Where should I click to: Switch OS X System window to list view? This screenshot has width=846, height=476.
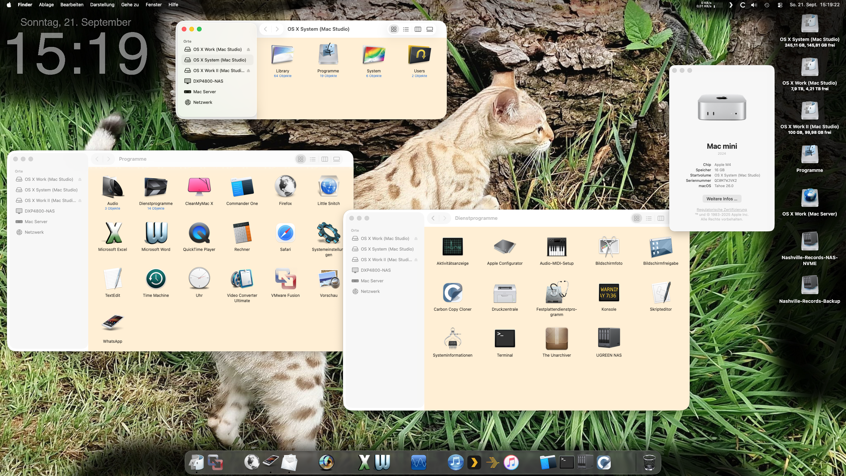[x=406, y=29]
